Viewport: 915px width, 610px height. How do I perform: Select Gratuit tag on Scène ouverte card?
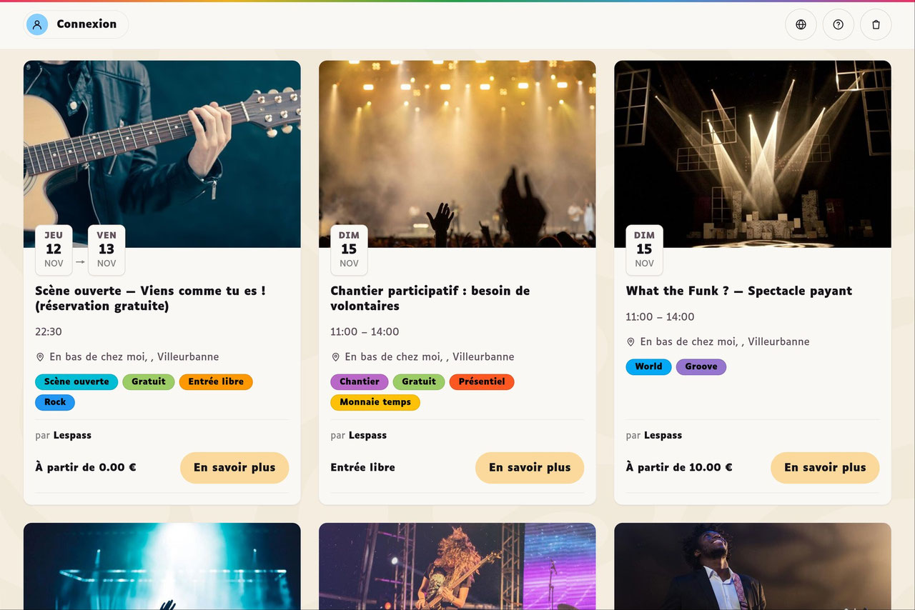coord(149,381)
